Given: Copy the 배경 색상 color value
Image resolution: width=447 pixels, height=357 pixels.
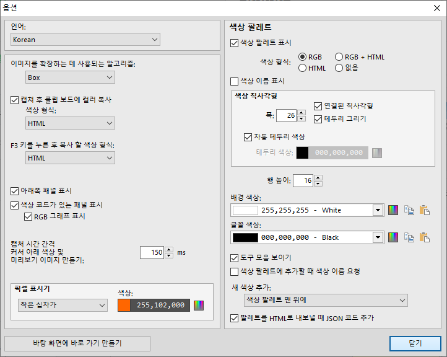Looking at the screenshot, I should tap(409, 210).
